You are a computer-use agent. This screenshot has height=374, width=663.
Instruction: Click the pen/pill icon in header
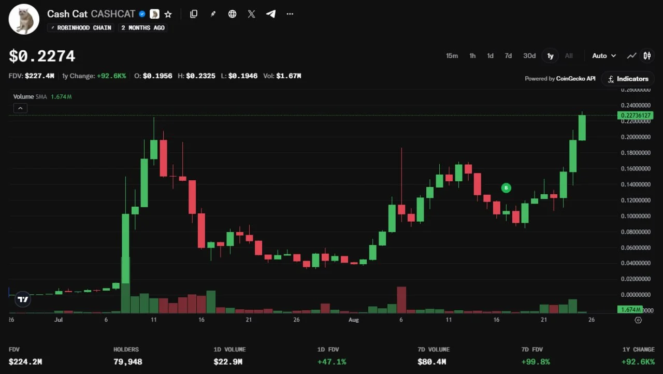pyautogui.click(x=213, y=14)
